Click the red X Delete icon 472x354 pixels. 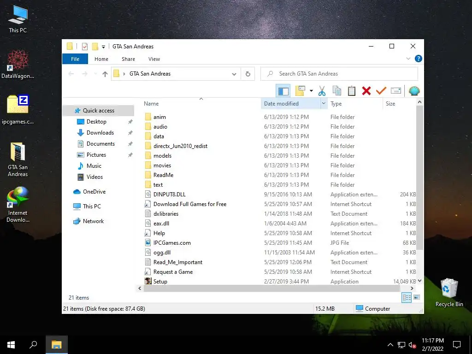pos(366,91)
